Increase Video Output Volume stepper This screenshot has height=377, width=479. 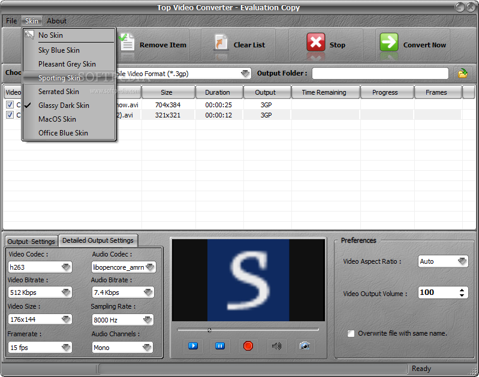point(462,289)
